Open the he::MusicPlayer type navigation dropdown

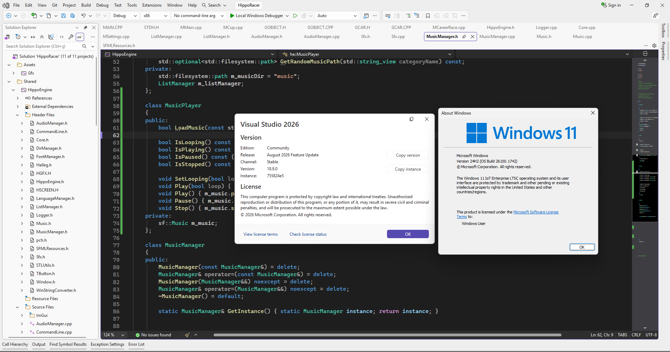[x=450, y=54]
